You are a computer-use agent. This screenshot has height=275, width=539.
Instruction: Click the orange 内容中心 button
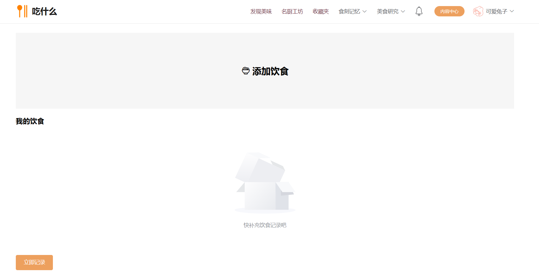coord(449,11)
